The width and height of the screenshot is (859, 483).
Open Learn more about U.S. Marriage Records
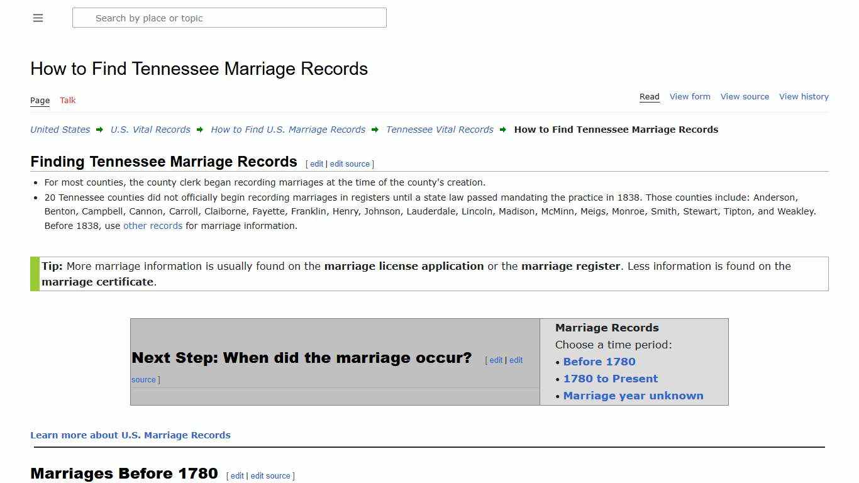tap(130, 435)
